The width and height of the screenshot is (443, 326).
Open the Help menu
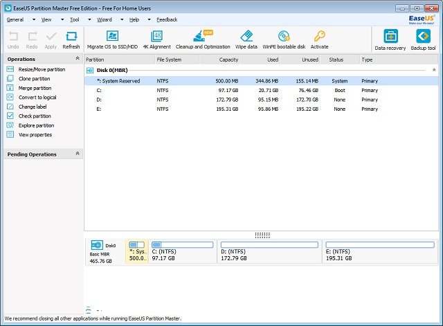coord(134,19)
